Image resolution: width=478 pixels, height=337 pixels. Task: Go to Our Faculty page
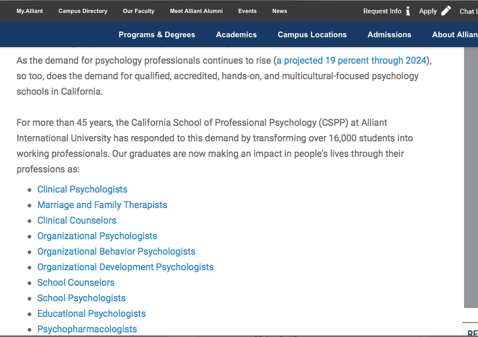(138, 11)
